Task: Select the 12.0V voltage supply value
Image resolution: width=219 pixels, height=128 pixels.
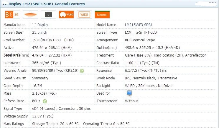Action: pyautogui.click(x=43, y=116)
